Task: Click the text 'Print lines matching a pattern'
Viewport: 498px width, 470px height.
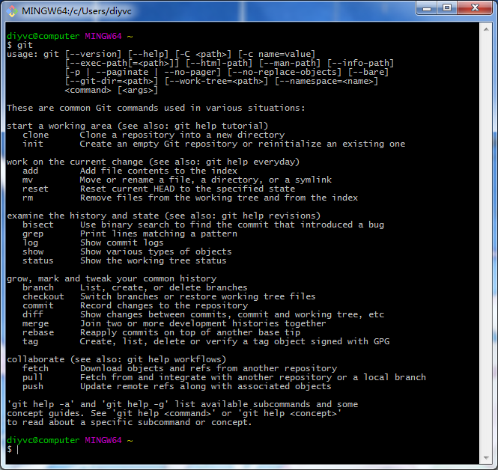Action: (159, 234)
